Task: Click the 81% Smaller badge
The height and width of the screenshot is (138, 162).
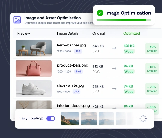Action: tap(152, 69)
